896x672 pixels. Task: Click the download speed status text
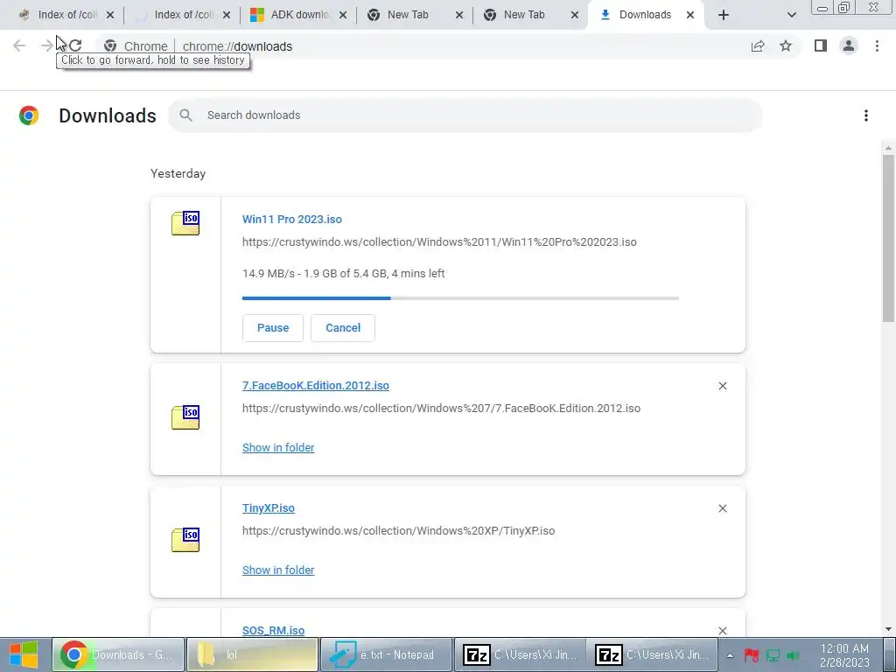click(343, 274)
